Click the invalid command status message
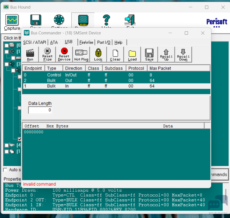Viewport: 230px width, 218px height. tap(39, 184)
